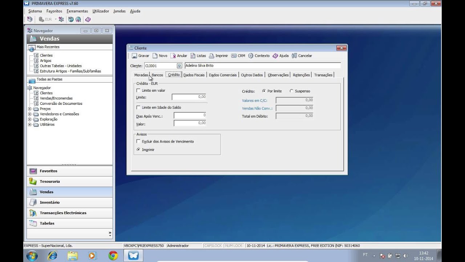Open the Sistema menu

click(35, 11)
